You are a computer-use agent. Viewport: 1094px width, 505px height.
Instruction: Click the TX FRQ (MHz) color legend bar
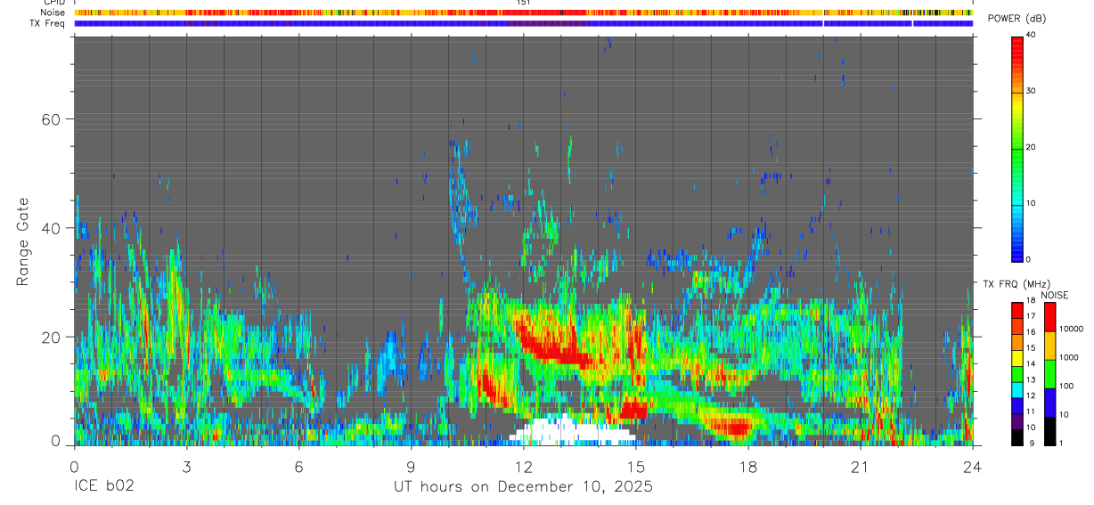tap(1017, 373)
